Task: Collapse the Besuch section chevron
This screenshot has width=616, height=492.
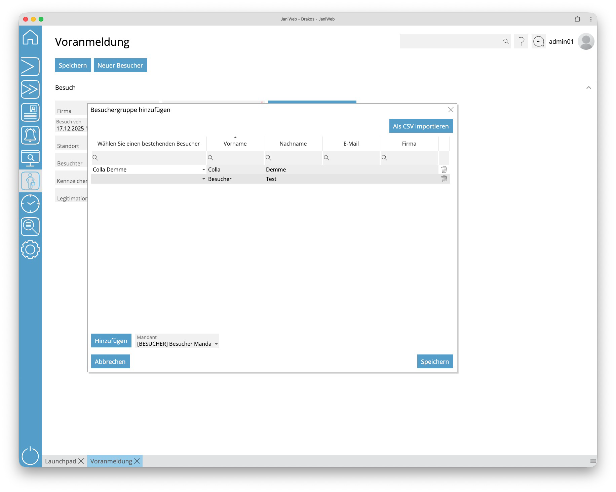Action: click(588, 88)
